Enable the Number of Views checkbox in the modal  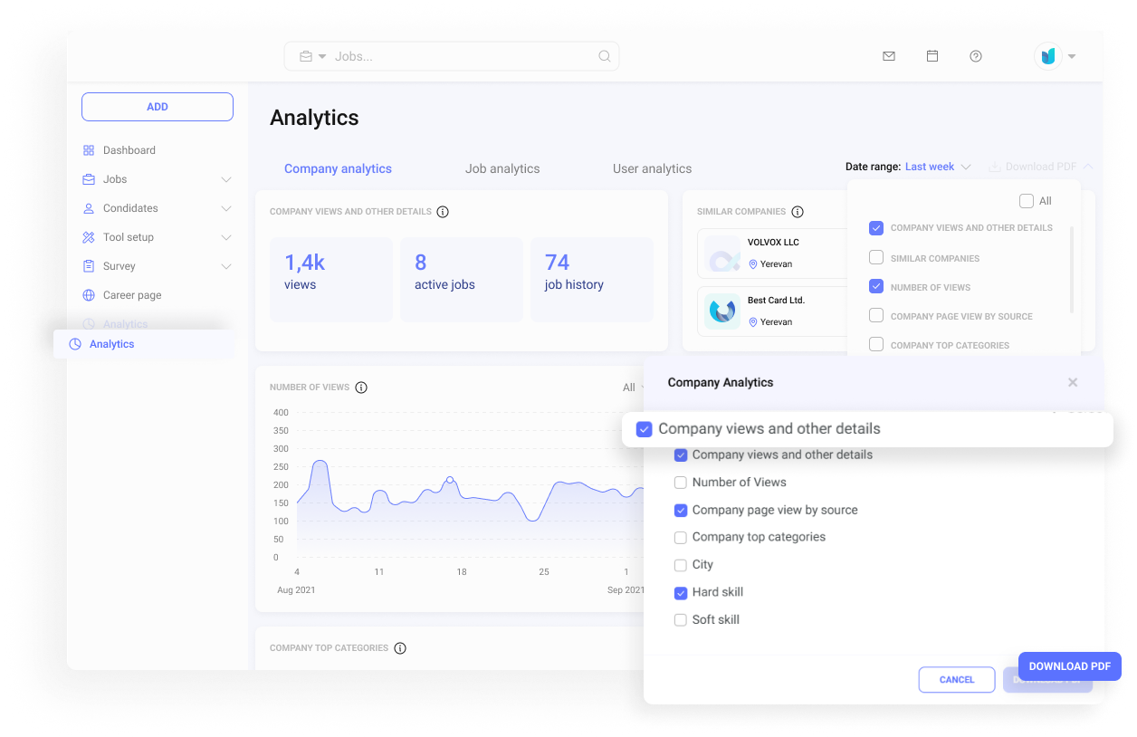[681, 483]
